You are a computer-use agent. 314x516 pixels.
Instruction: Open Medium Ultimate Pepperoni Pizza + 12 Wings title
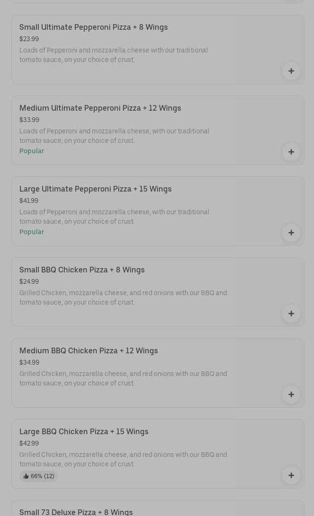(x=100, y=108)
